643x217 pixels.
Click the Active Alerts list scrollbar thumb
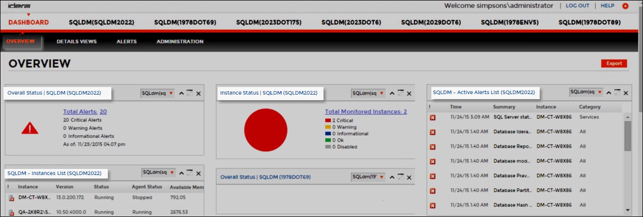point(628,136)
